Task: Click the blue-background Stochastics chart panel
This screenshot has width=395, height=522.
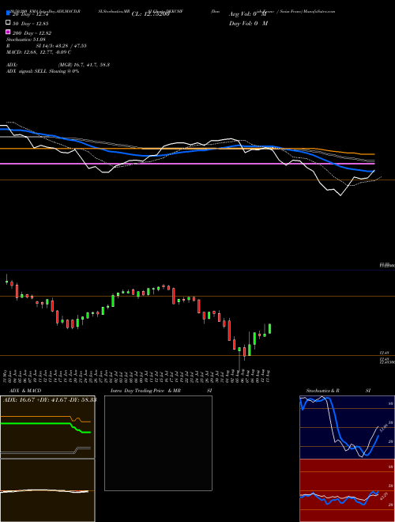Action: pyautogui.click(x=347, y=427)
